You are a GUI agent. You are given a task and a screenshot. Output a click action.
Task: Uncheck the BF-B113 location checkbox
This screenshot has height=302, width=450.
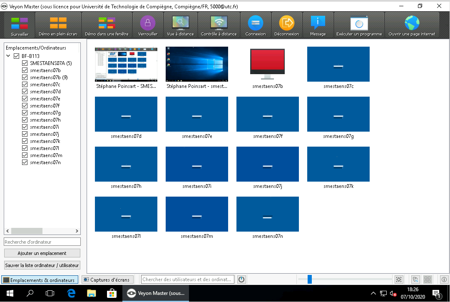click(17, 56)
